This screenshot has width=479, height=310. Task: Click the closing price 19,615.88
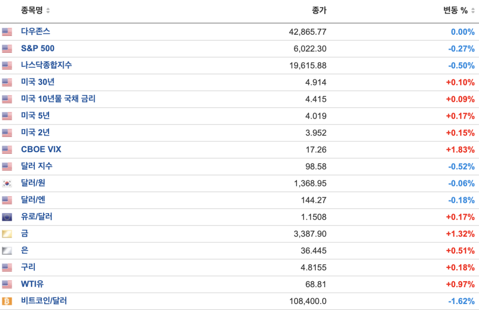coord(308,65)
